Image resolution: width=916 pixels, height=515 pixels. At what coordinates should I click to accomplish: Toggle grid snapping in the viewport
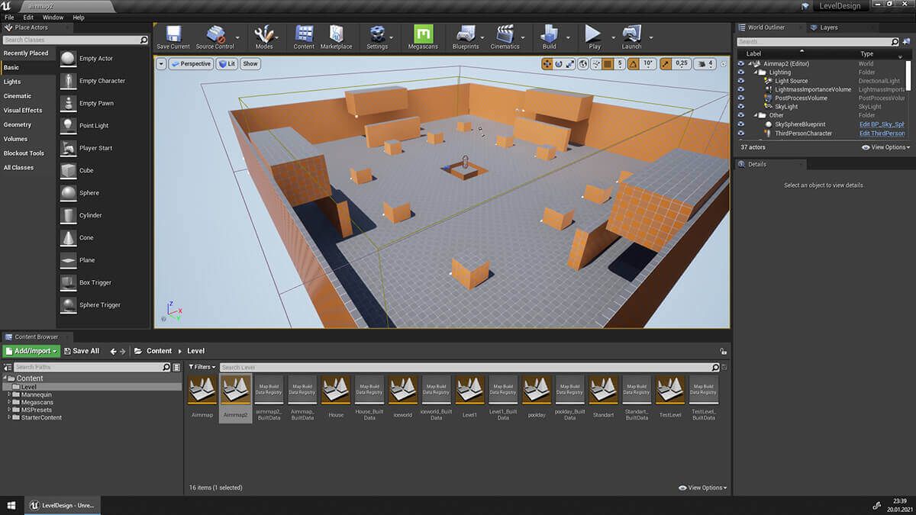(607, 64)
